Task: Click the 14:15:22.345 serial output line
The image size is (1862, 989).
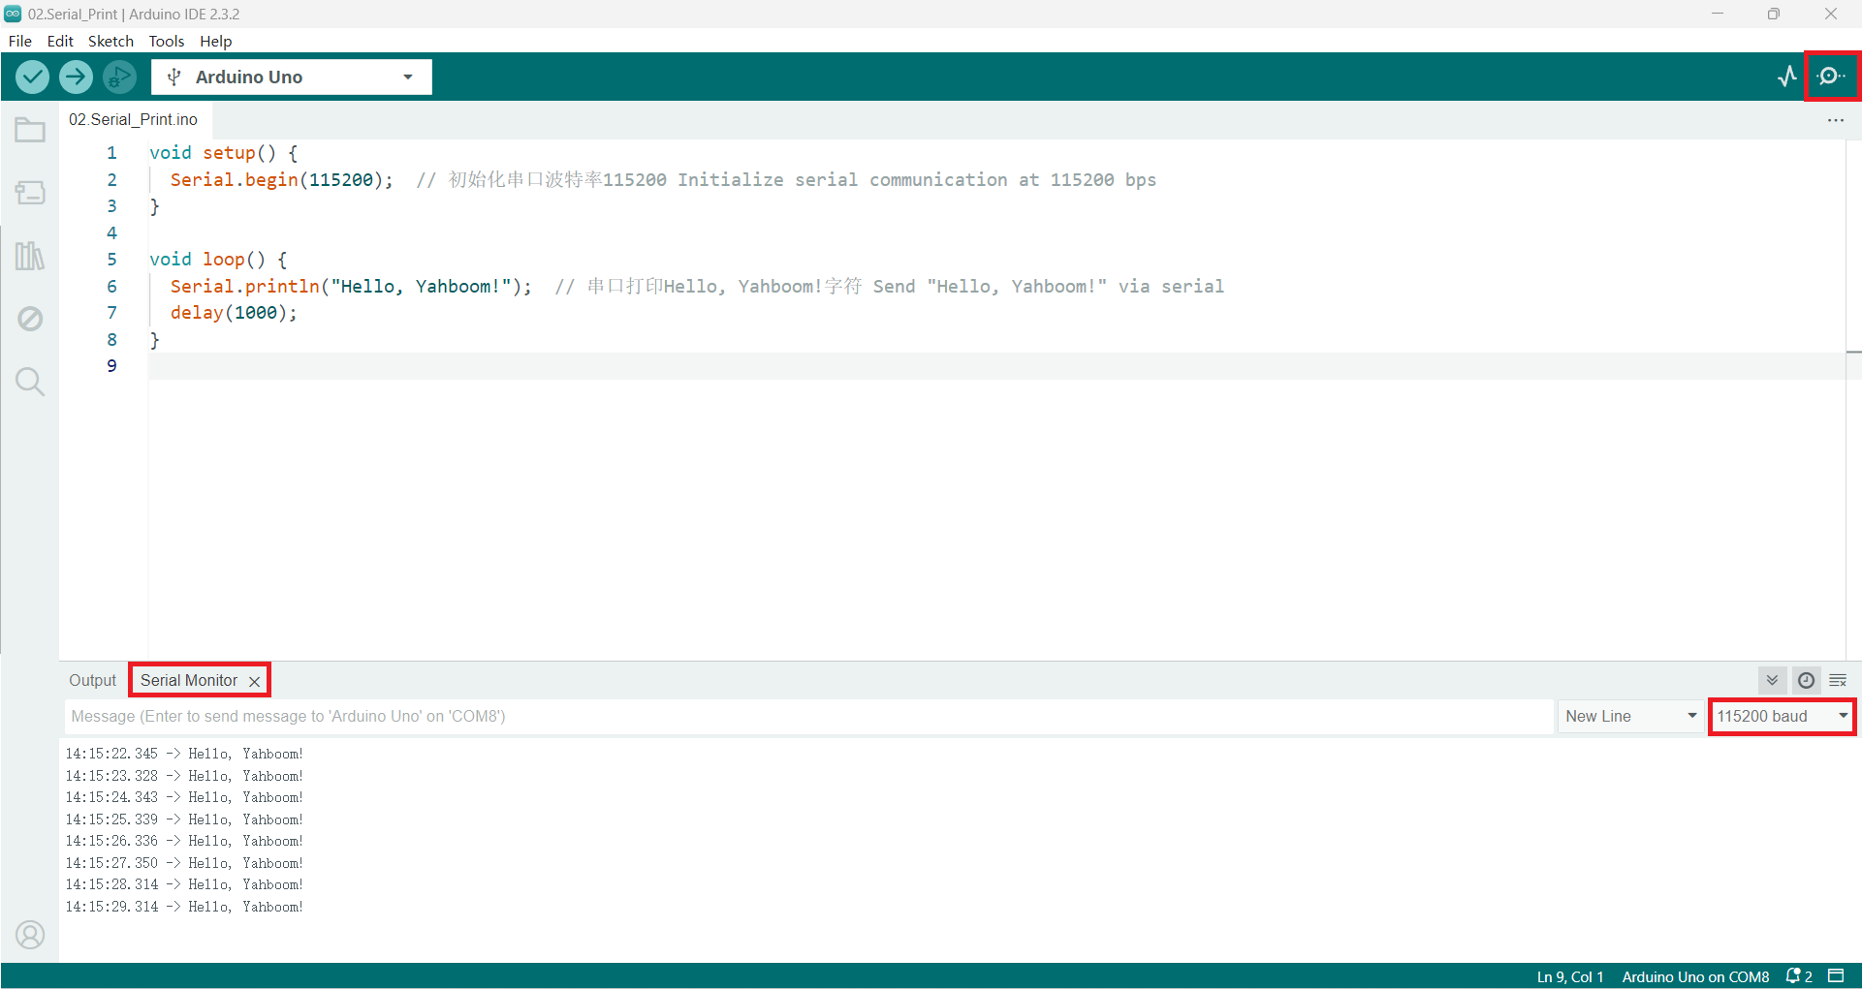Action: pyautogui.click(x=184, y=754)
